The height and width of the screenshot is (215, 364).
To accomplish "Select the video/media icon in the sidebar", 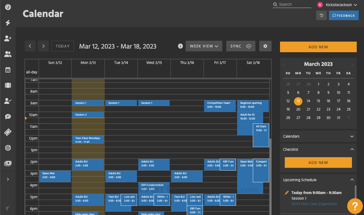I will point(7,85).
